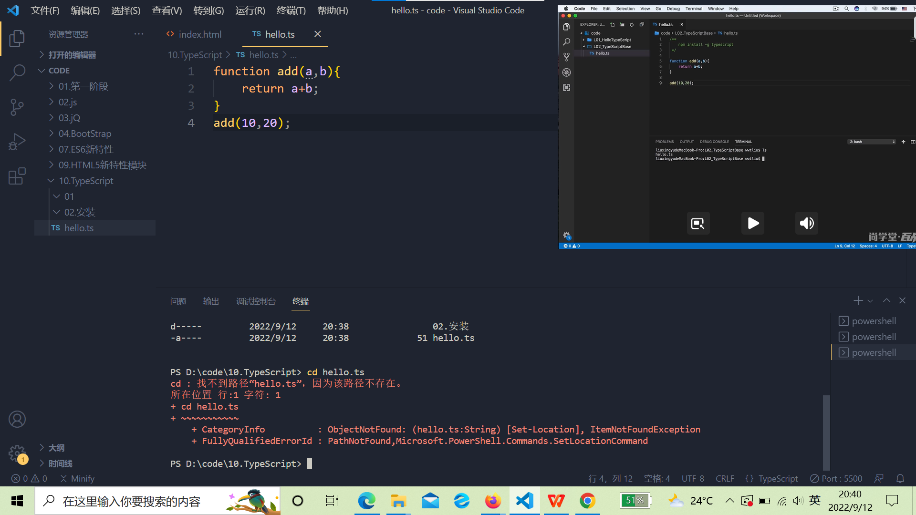Select the third powershell terminal
The height and width of the screenshot is (515, 916).
pos(874,352)
